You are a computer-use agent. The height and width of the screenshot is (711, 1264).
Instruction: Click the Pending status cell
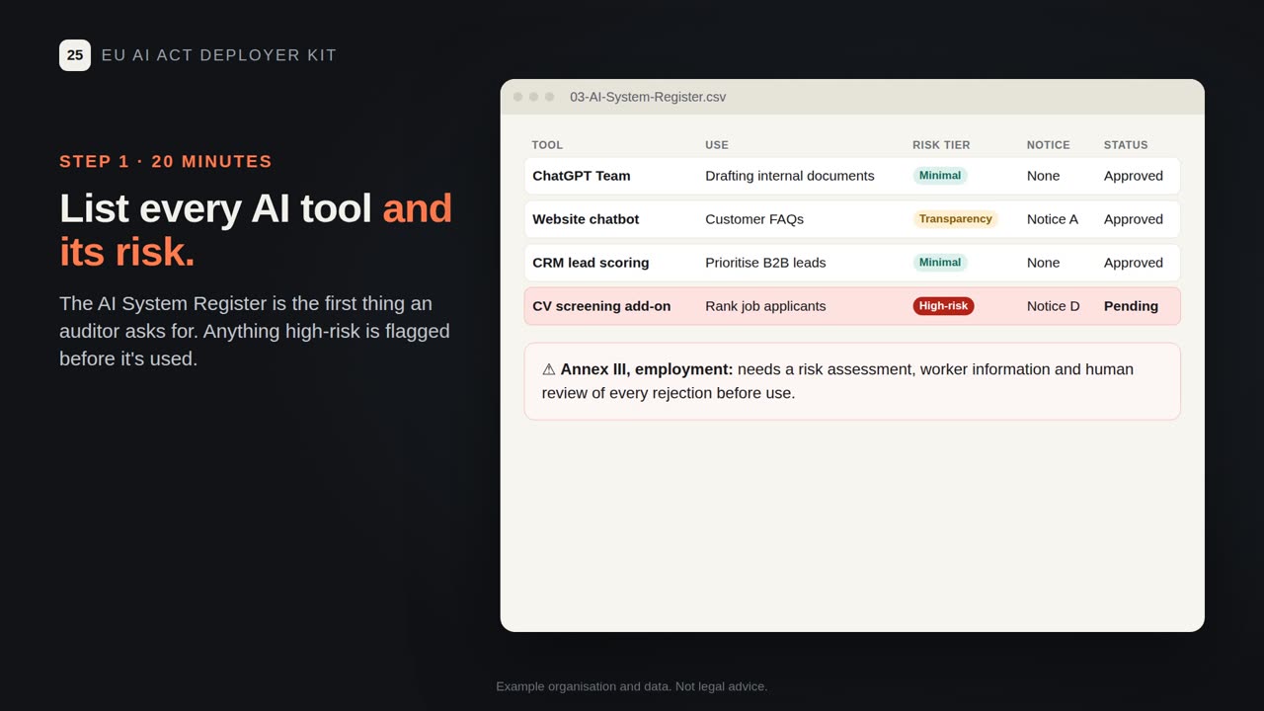tap(1131, 306)
